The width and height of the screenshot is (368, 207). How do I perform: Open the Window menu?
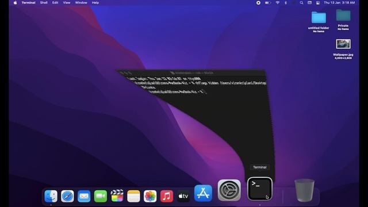81,3
